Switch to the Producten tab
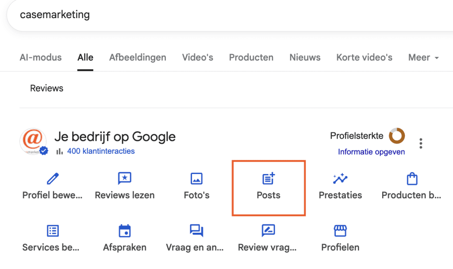Viewport: 453px width, 269px height. click(x=251, y=57)
